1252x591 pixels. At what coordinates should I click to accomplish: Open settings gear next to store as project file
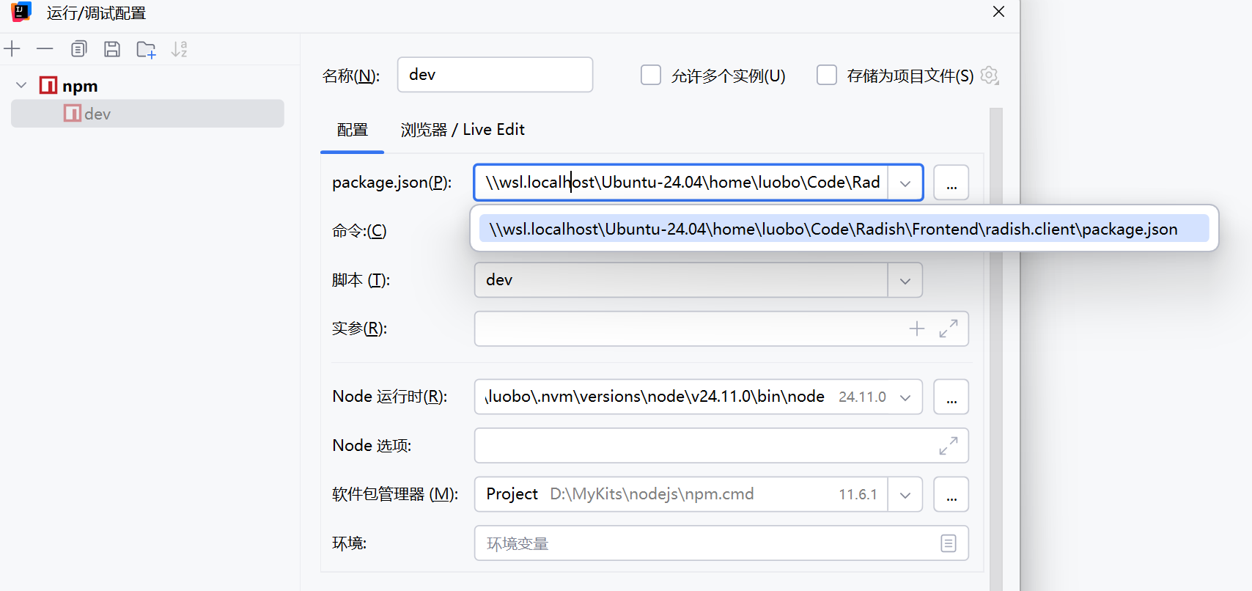click(990, 76)
